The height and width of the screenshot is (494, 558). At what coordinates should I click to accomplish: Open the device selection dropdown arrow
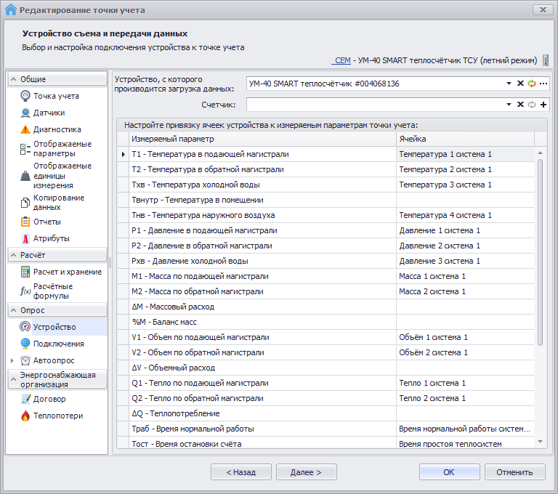click(509, 84)
